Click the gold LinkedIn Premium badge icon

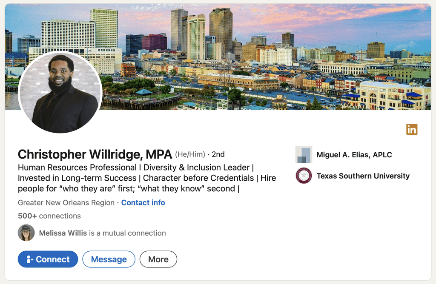412,129
